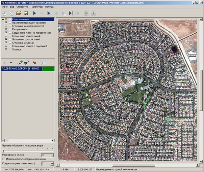The width and height of the screenshot is (204, 172).
Task: Open the 'Обработка' menu
Action: (22, 7)
